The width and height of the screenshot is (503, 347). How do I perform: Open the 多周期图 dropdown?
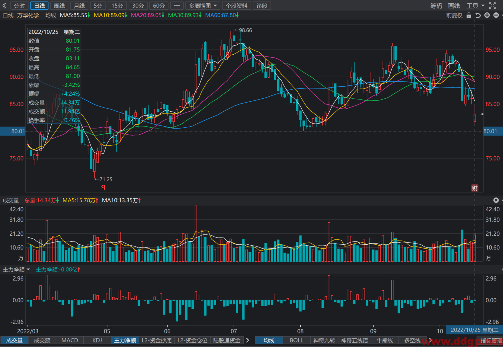[203, 6]
